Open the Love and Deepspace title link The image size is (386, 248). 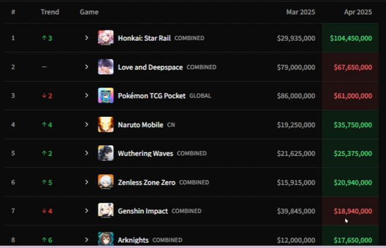[151, 67]
